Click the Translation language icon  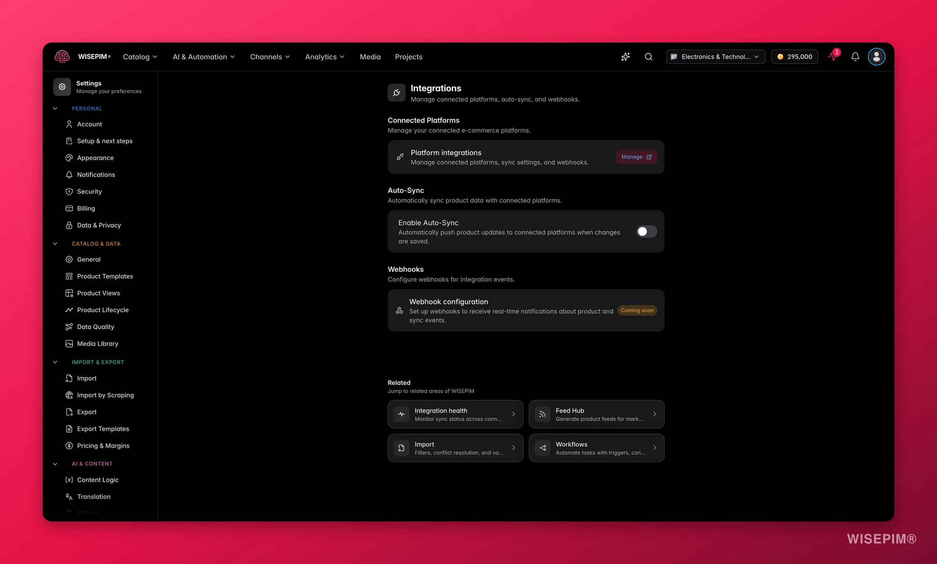[x=69, y=496]
